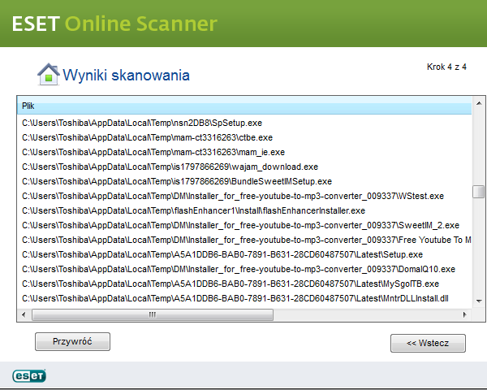Click the horizontal scrollbar right arrow

465,314
